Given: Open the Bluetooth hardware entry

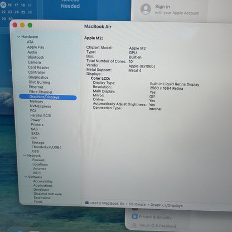Looking at the screenshot, I should (x=36, y=57).
